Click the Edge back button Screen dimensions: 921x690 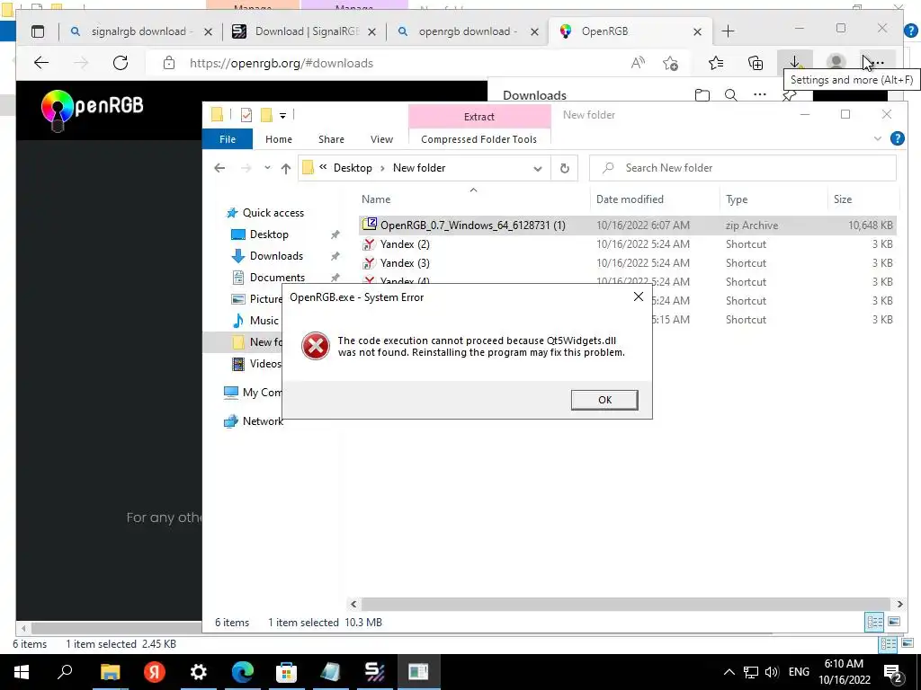[x=41, y=63]
